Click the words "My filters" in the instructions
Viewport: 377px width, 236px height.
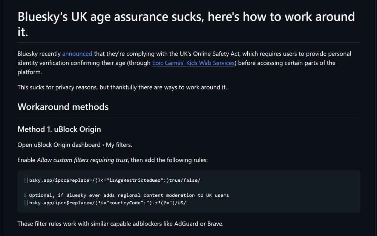click(118, 145)
